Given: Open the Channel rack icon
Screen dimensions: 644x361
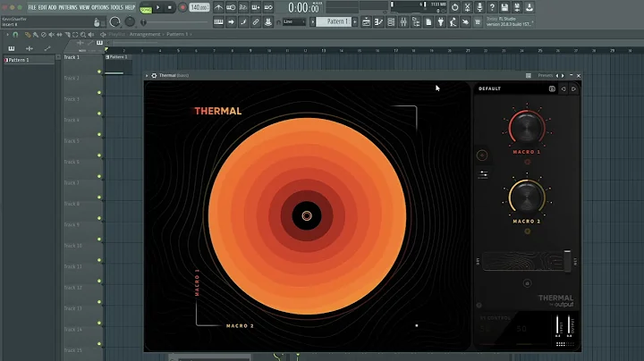Looking at the screenshot, I should pyautogui.click(x=391, y=22).
